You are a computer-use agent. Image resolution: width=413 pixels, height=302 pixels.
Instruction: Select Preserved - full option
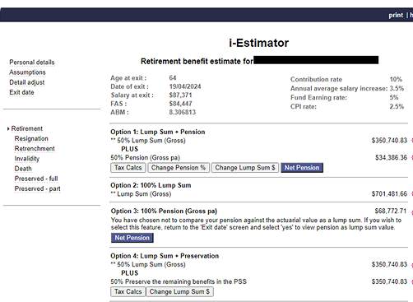36,179
